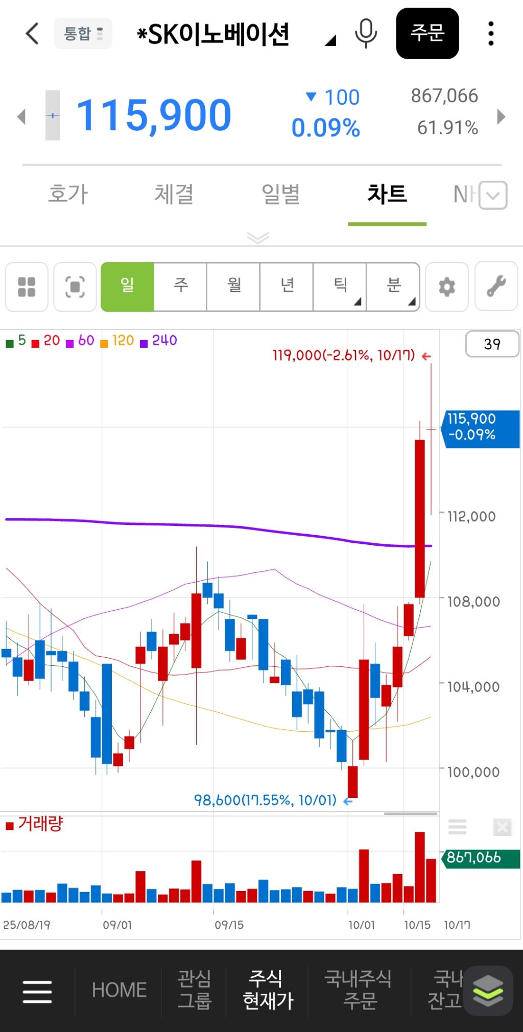The height and width of the screenshot is (1032, 523).
Task: Go to 관심그룹 in bottom navigation
Action: [194, 990]
